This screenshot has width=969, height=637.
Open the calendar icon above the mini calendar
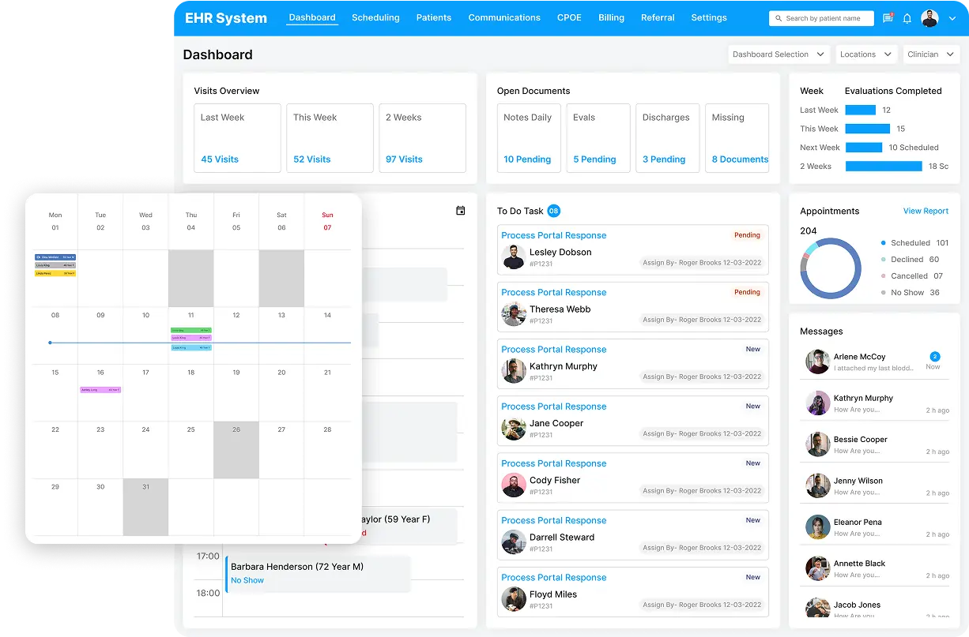(461, 211)
